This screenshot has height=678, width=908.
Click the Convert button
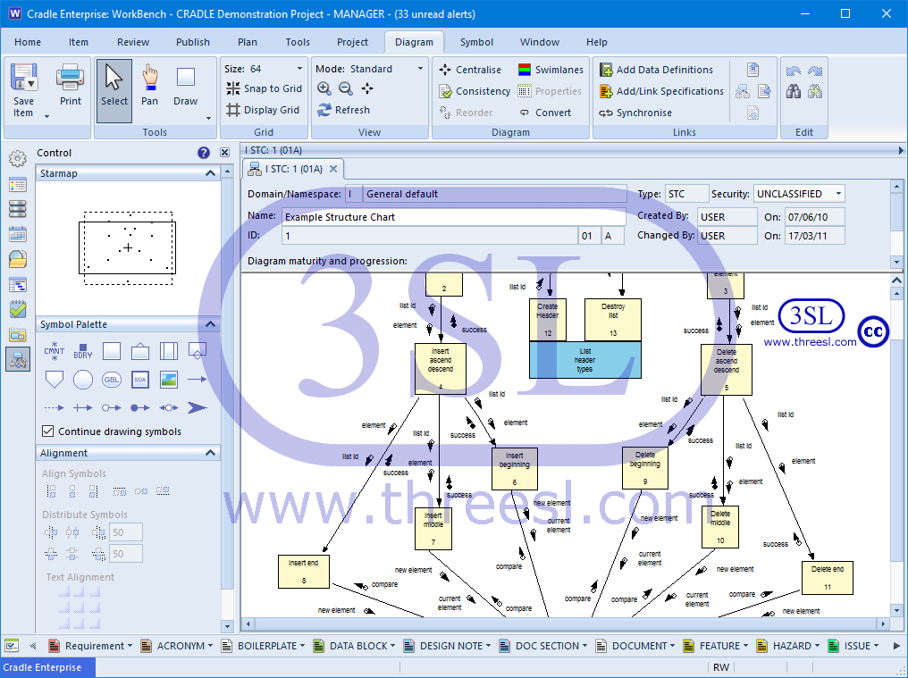click(545, 113)
